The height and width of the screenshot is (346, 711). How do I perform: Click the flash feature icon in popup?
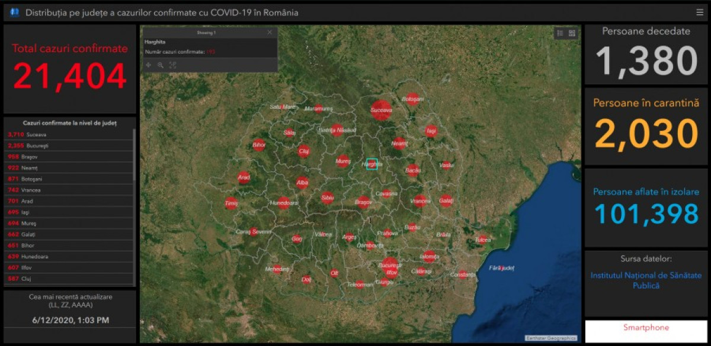click(172, 65)
